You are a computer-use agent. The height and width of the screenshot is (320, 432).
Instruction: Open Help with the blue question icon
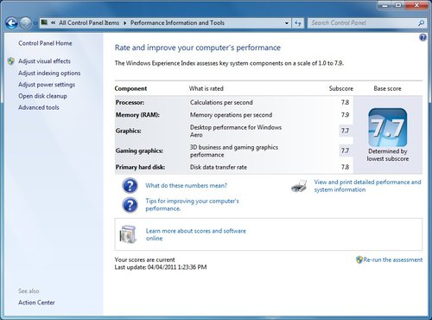pyautogui.click(x=422, y=37)
